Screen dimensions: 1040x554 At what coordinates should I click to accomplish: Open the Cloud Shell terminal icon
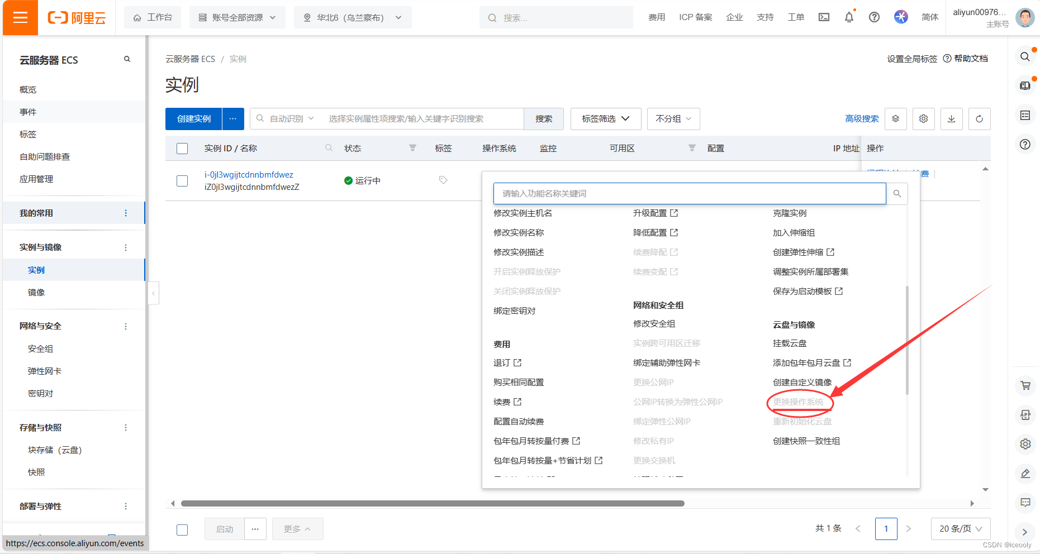coord(824,17)
